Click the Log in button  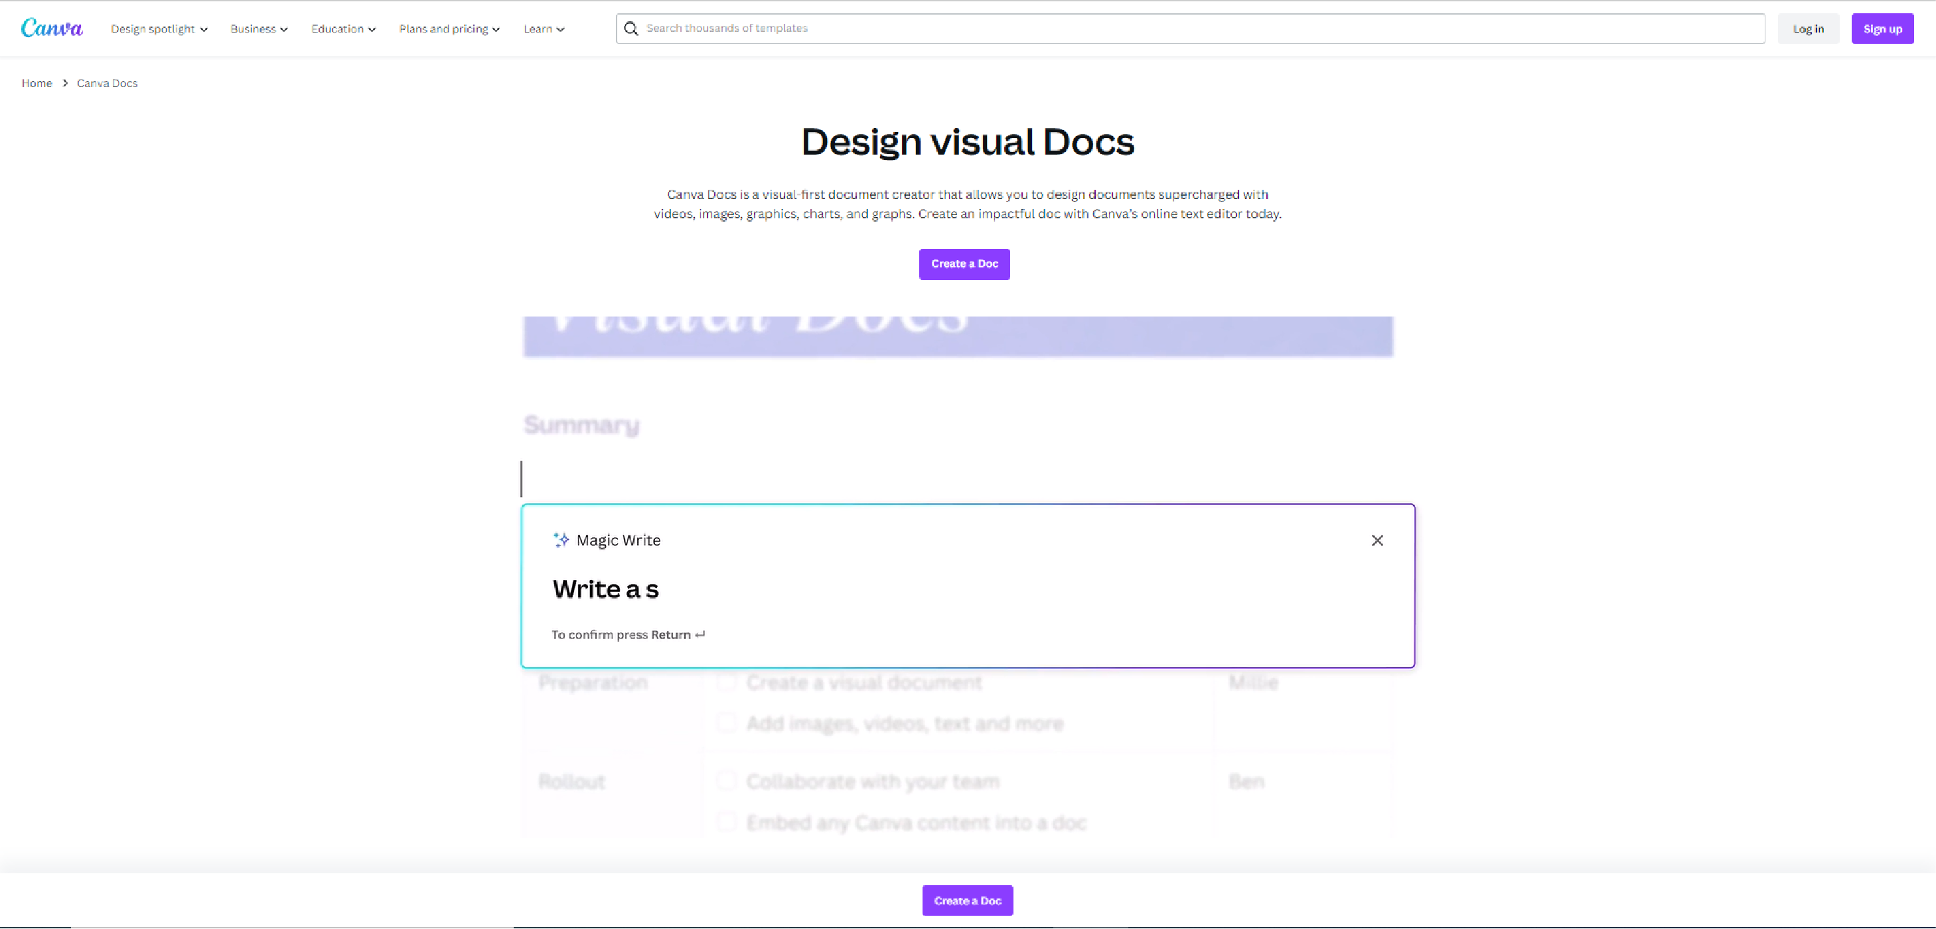tap(1808, 29)
